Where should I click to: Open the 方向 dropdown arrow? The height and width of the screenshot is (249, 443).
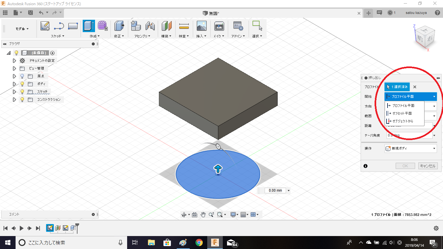click(434, 106)
